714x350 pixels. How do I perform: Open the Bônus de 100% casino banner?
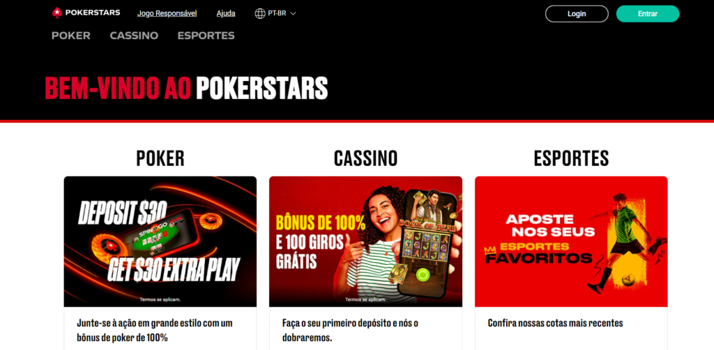(365, 242)
